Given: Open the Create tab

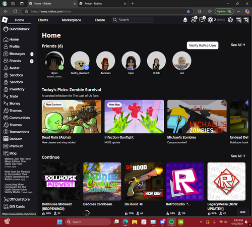Looking at the screenshot, I should tap(100, 20).
